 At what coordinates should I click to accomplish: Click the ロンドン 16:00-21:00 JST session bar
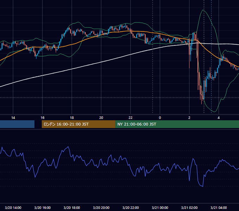(x=78, y=124)
